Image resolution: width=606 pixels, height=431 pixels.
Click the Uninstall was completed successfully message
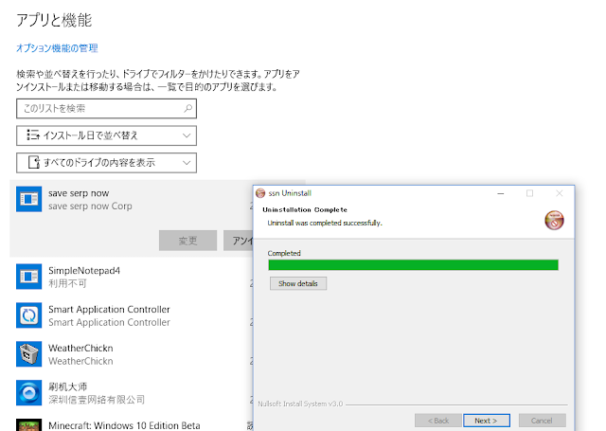point(325,223)
